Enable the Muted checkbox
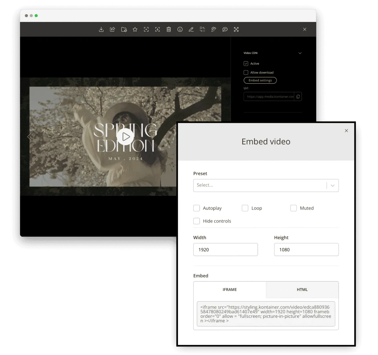The height and width of the screenshot is (355, 378). (294, 208)
